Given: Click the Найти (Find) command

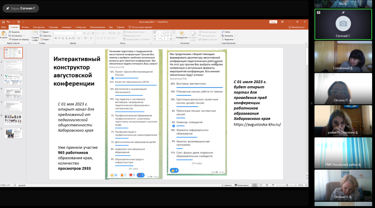Looking at the screenshot, I should 226,32.
